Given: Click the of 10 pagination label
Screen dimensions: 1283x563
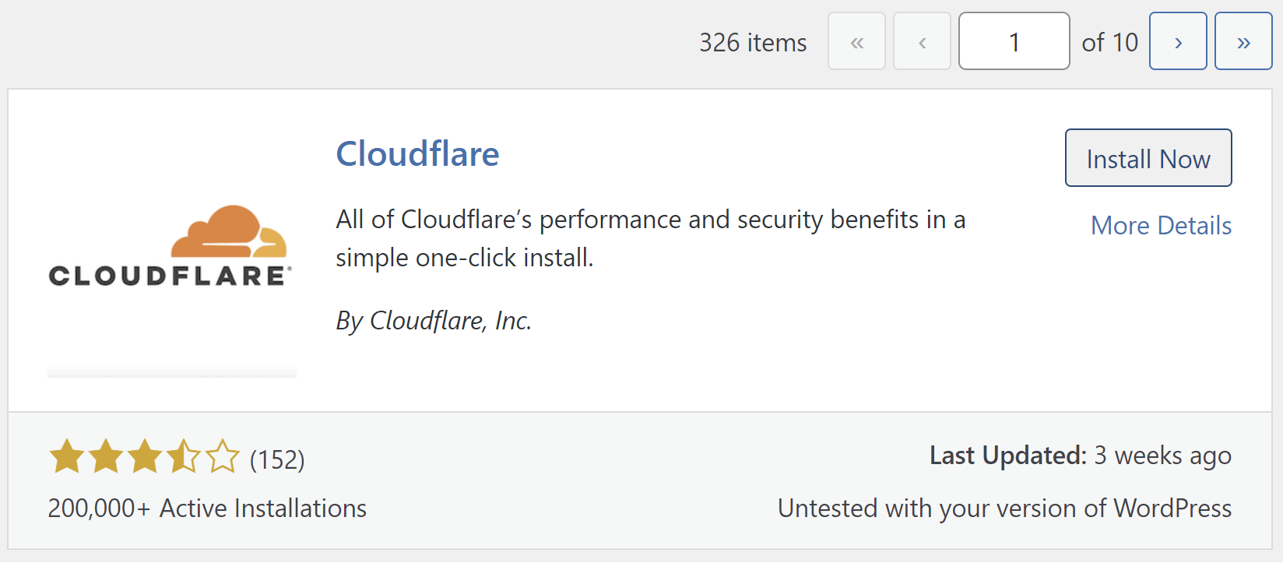Looking at the screenshot, I should [x=1109, y=43].
